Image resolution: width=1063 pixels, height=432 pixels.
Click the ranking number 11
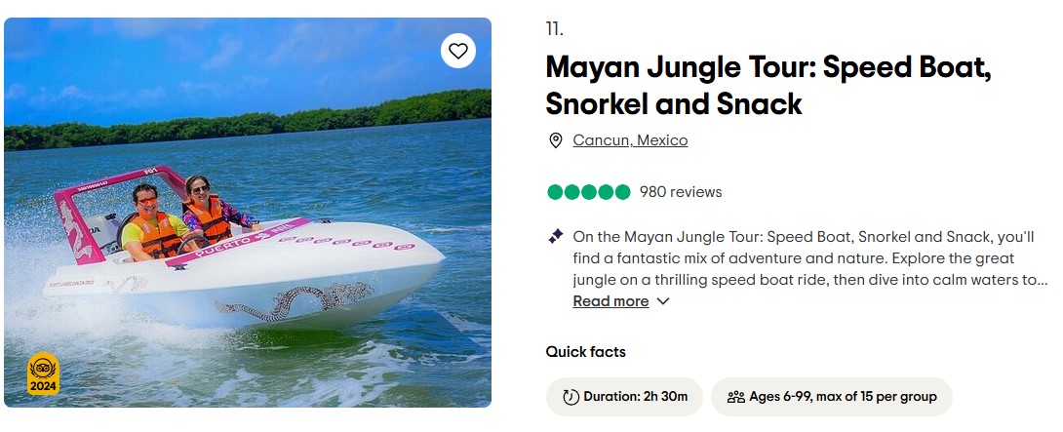554,28
